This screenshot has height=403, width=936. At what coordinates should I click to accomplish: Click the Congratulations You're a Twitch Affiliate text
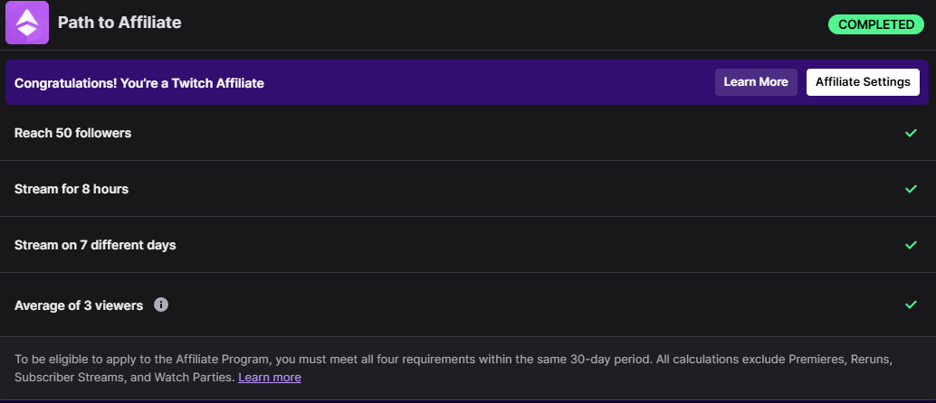[x=139, y=83]
